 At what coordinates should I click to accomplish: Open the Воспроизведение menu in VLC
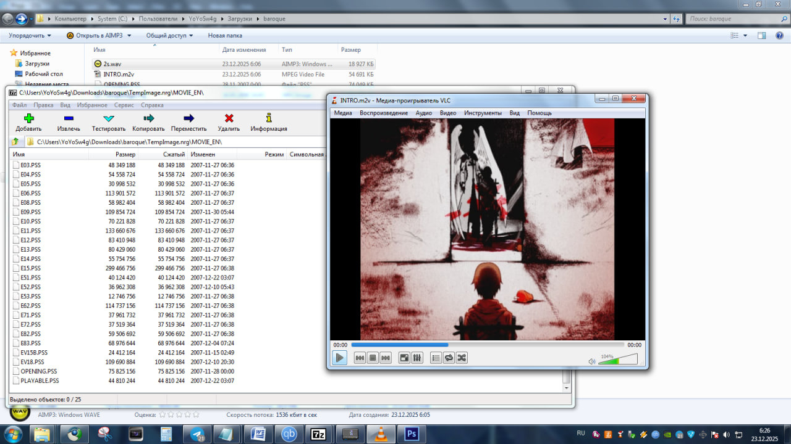click(384, 113)
